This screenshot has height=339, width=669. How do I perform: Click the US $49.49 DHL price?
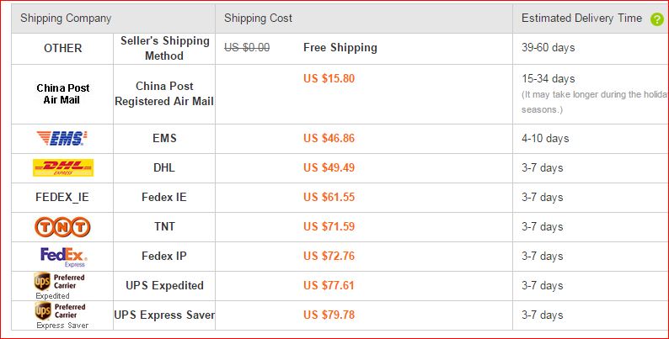329,167
